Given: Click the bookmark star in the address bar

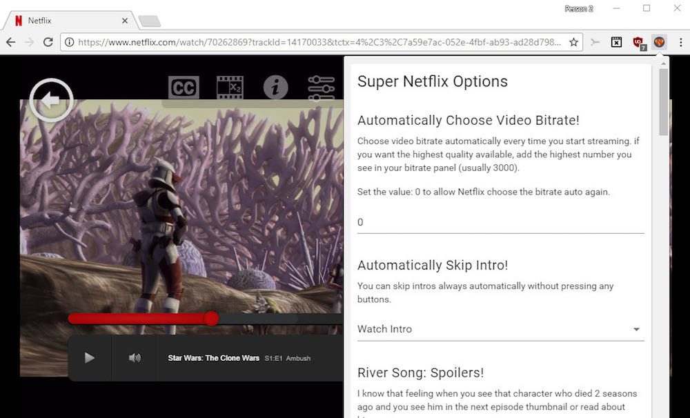Looking at the screenshot, I should coord(573,42).
